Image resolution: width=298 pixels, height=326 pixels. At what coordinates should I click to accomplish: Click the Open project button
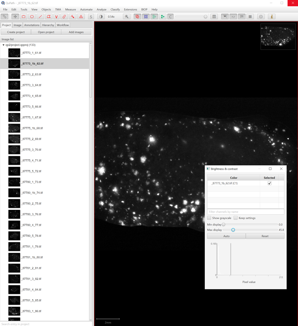[x=45, y=32]
